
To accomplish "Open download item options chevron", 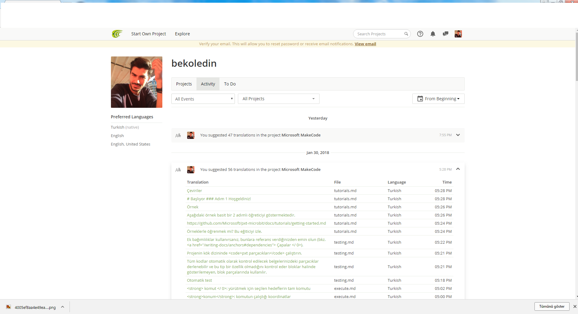I will coord(63,307).
